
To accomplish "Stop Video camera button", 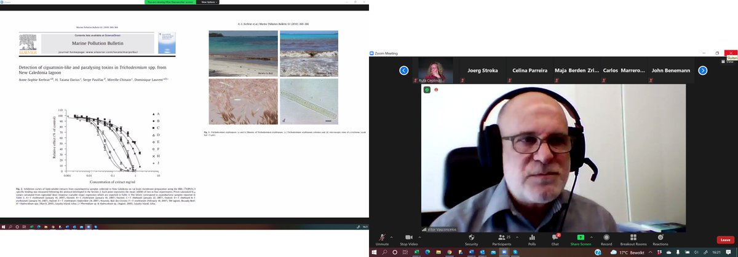I will click(409, 239).
